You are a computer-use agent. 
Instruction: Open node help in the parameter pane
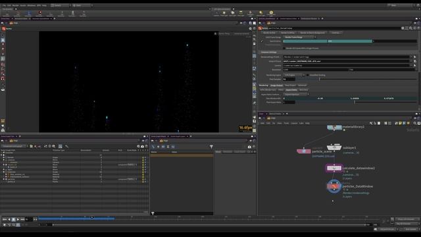(x=418, y=28)
